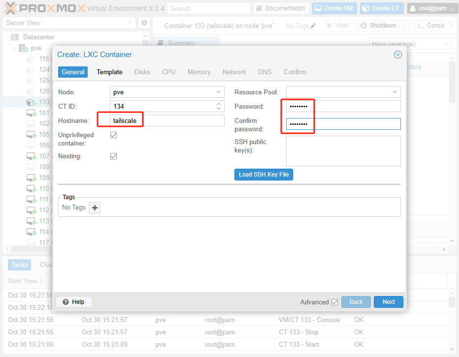
Task: Click the Create CT button
Action: pyautogui.click(x=382, y=8)
